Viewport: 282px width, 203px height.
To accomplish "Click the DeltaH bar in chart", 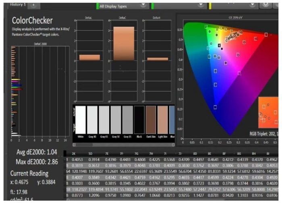I will [158, 59].
